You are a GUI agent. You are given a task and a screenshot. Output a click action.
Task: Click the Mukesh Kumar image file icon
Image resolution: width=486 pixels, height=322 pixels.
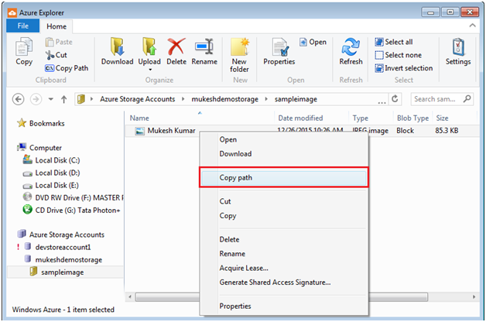click(x=140, y=131)
